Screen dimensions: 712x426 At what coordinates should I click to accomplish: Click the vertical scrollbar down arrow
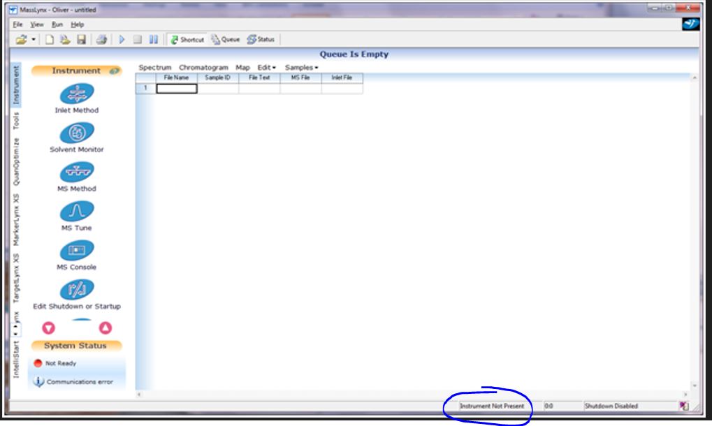point(695,385)
